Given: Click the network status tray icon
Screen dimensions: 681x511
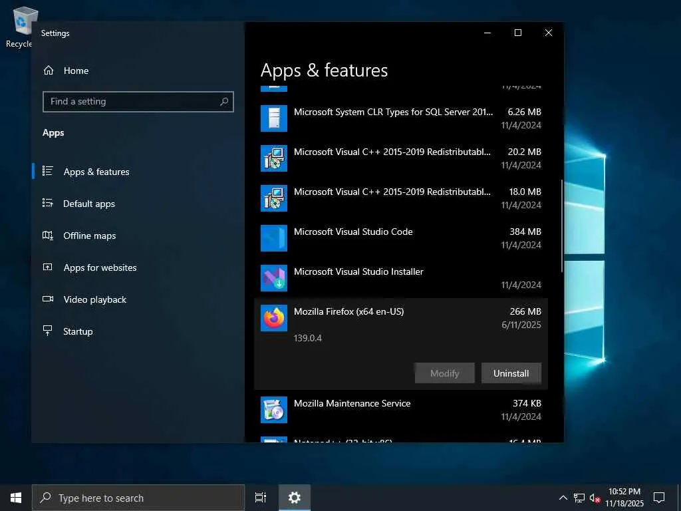Looking at the screenshot, I should 579,498.
